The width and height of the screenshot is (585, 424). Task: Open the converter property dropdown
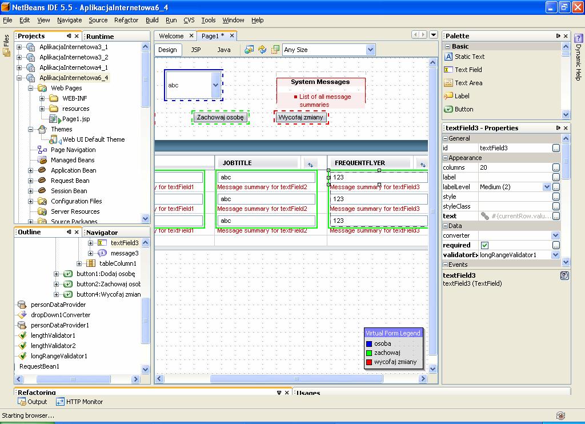(555, 235)
